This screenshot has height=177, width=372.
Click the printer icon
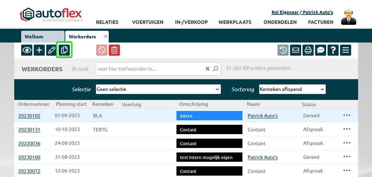point(308,50)
